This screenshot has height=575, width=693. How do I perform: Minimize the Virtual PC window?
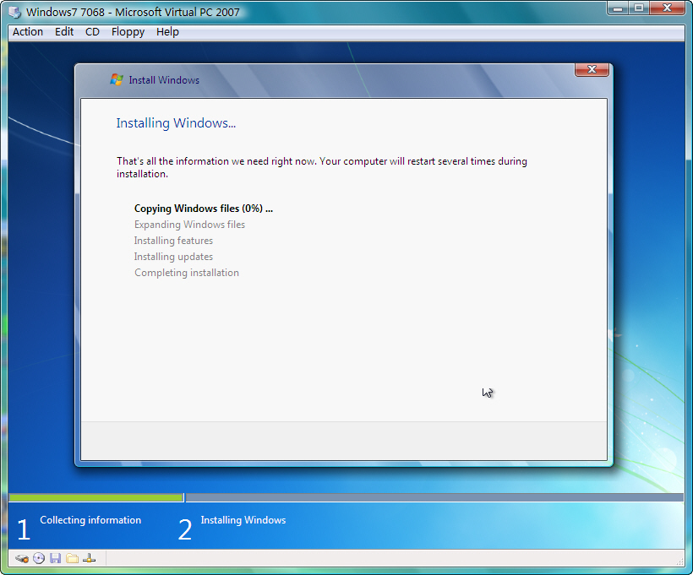[618, 8]
